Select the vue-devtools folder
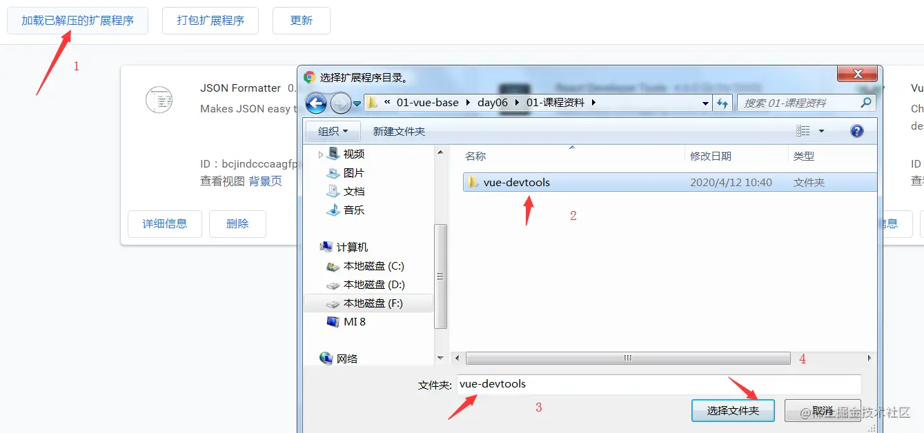Image resolution: width=924 pixels, height=433 pixels. tap(669, 182)
